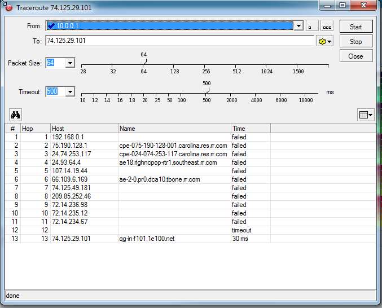Click the timeout entry in hop 12
Viewport: 382px width, 308px height.
pos(241,230)
